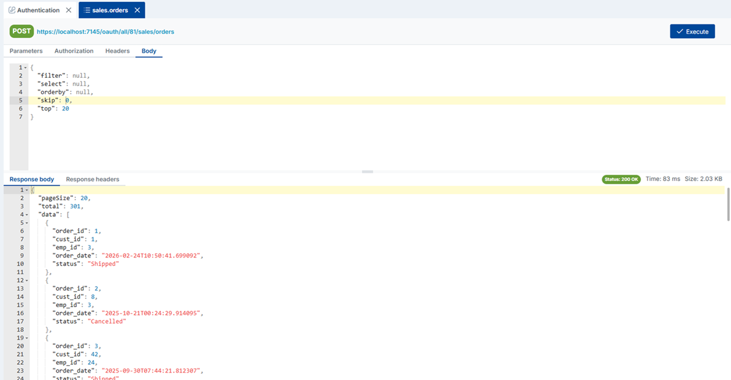The height and width of the screenshot is (380, 731).
Task: Click the green POST method badge
Action: (x=21, y=31)
